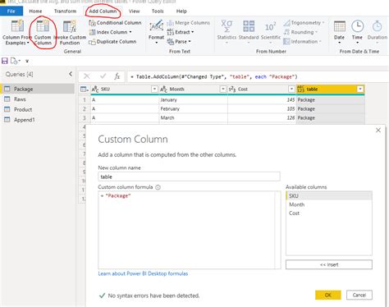Screen dimensions: 389x307
Task: Open the Time column options
Action: click(357, 32)
